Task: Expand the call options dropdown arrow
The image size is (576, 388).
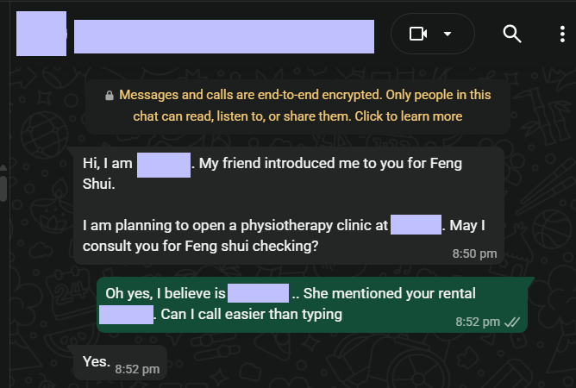Action: point(448,34)
